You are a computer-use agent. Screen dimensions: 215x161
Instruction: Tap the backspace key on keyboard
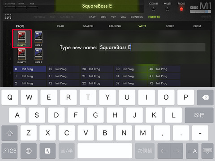pos(205,97)
